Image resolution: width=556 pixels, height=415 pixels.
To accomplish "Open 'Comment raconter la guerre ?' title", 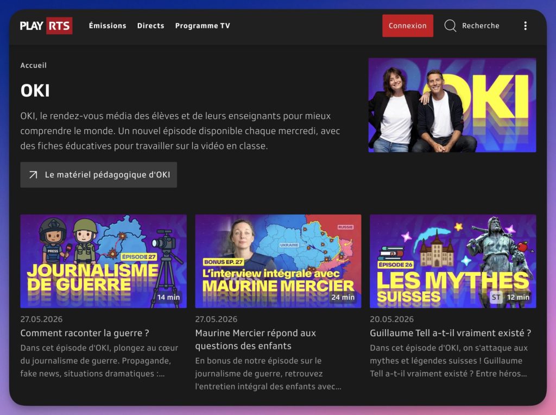I will click(x=85, y=333).
